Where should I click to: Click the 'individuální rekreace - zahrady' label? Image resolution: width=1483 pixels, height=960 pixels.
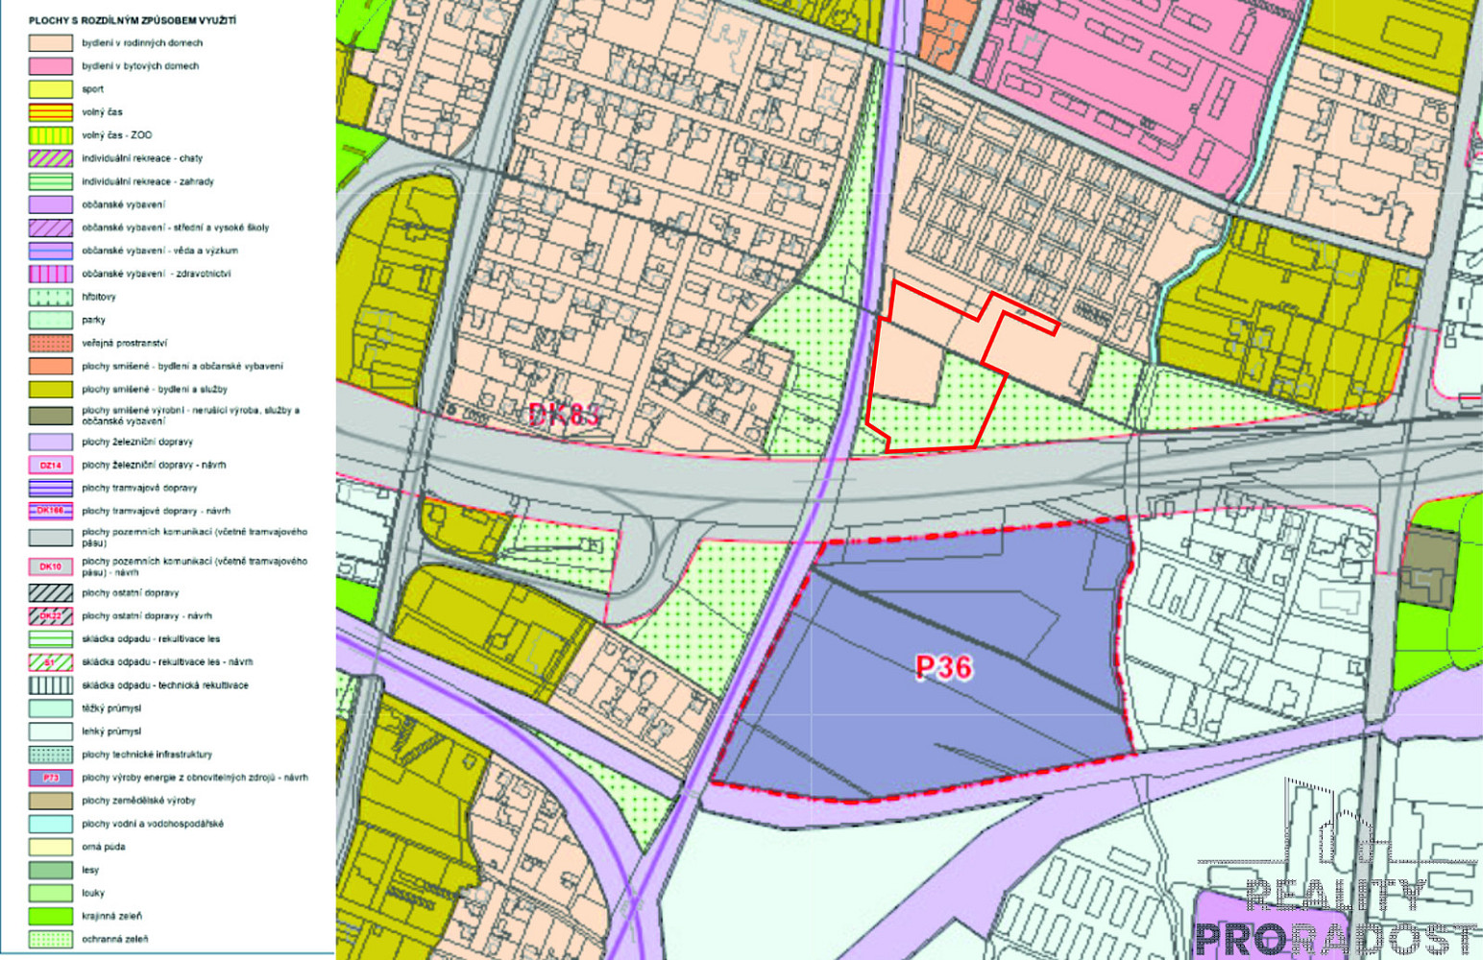point(148,181)
